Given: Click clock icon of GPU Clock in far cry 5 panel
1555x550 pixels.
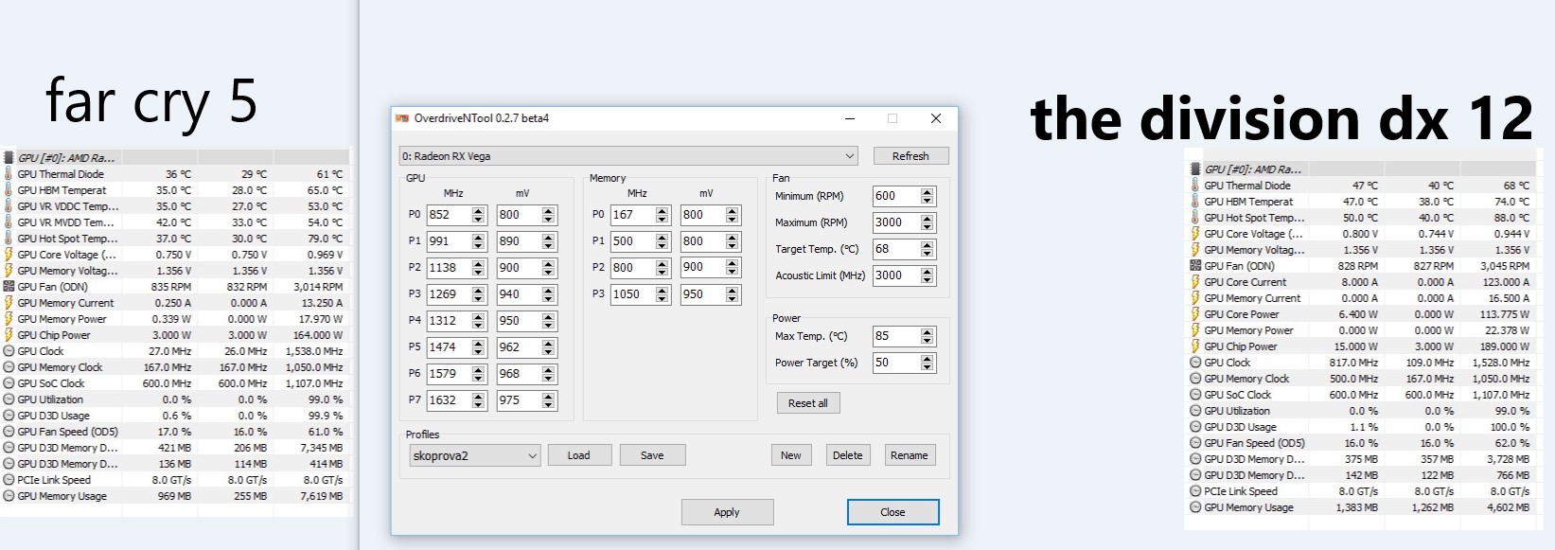Looking at the screenshot, I should click(x=9, y=351).
